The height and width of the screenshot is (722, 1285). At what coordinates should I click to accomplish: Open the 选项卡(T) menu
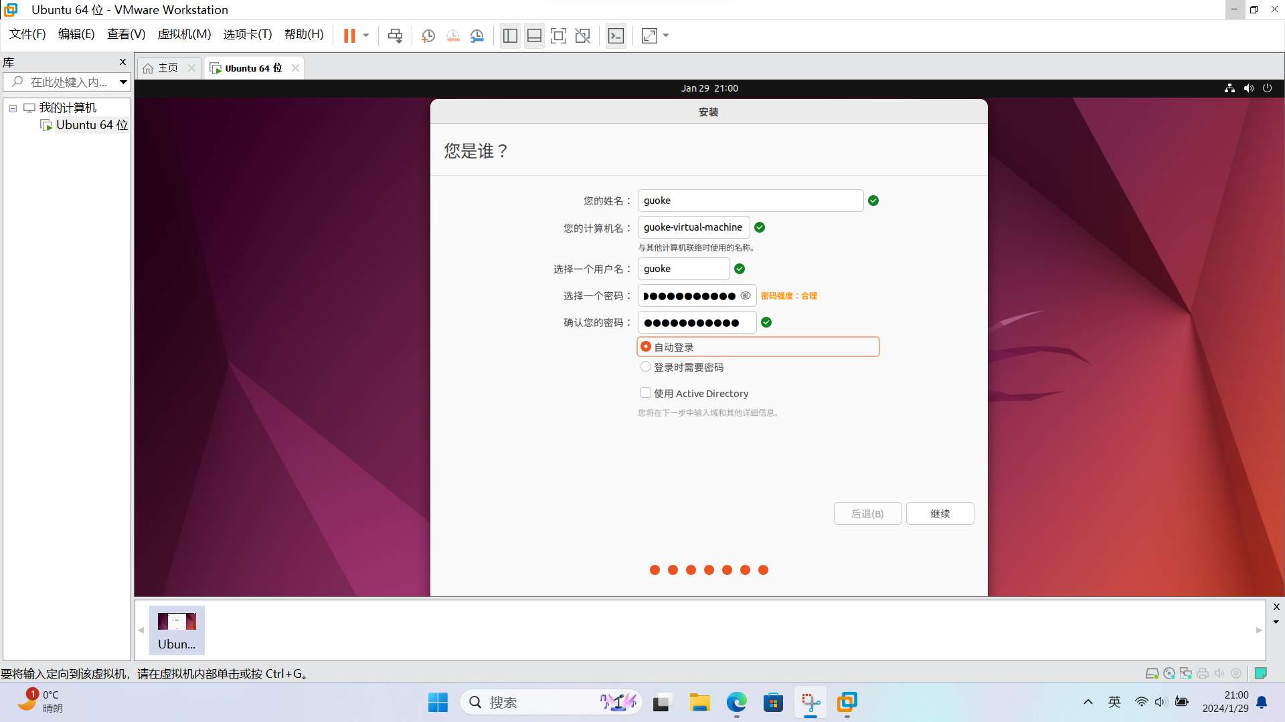248,34
